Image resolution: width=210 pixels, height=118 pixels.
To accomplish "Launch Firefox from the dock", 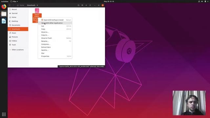I will click(x=4, y=7).
